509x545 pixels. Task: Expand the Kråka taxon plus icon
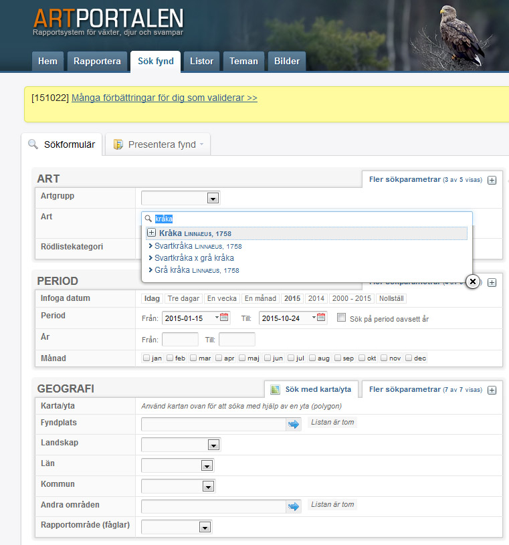click(151, 233)
